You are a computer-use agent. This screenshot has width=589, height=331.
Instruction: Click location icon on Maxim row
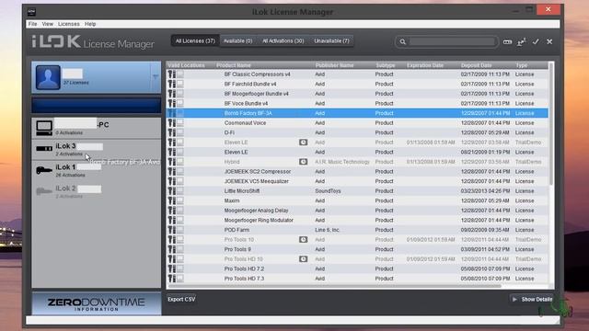176,200
